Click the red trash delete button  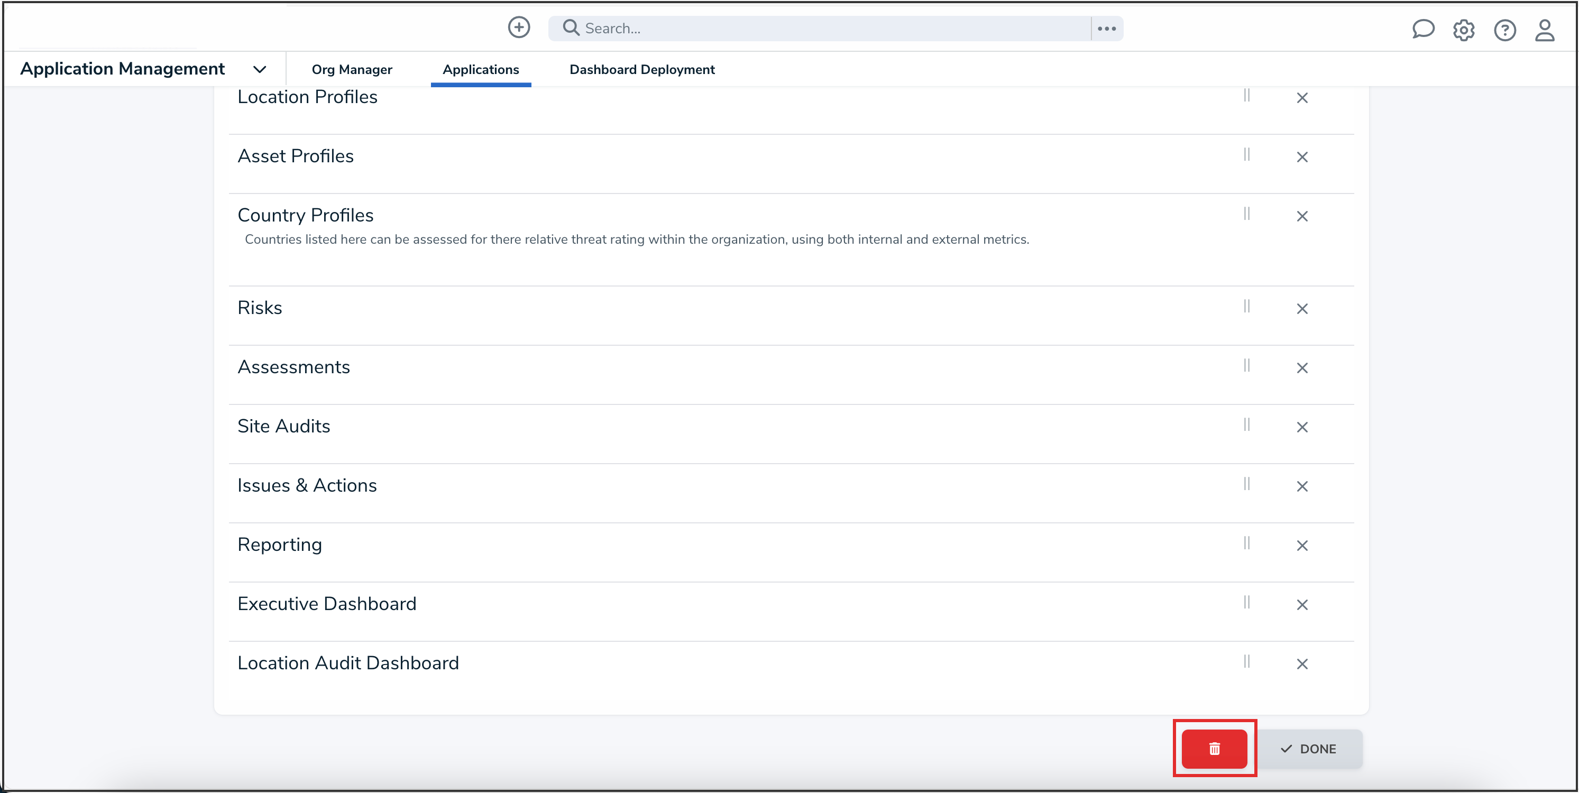[x=1214, y=748]
